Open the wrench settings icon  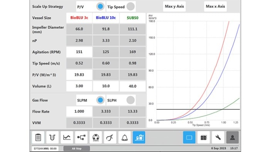218,137
